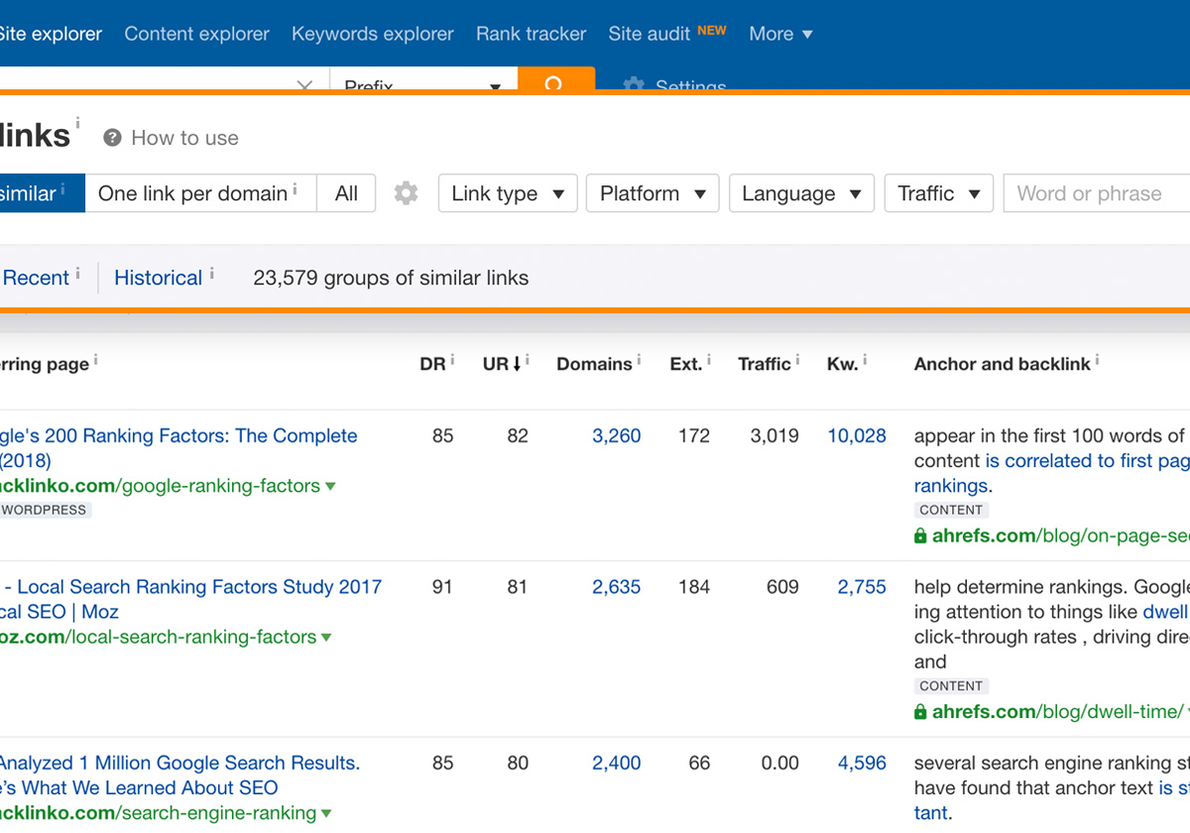Viewport: 1190px width, 833px height.
Task: Open the More menu in navigation bar
Action: coord(780,34)
